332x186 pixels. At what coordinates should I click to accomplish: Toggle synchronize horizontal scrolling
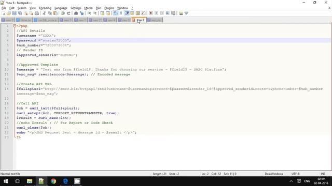[108, 13]
